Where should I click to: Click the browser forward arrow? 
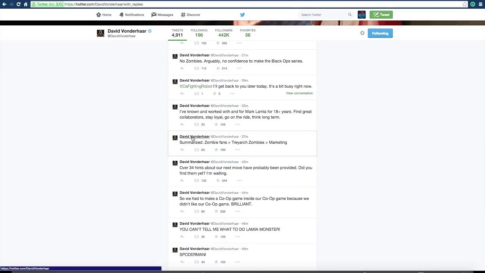pyautogui.click(x=11, y=4)
